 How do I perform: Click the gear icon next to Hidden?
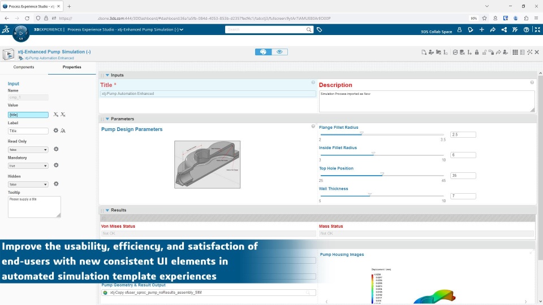(x=56, y=184)
